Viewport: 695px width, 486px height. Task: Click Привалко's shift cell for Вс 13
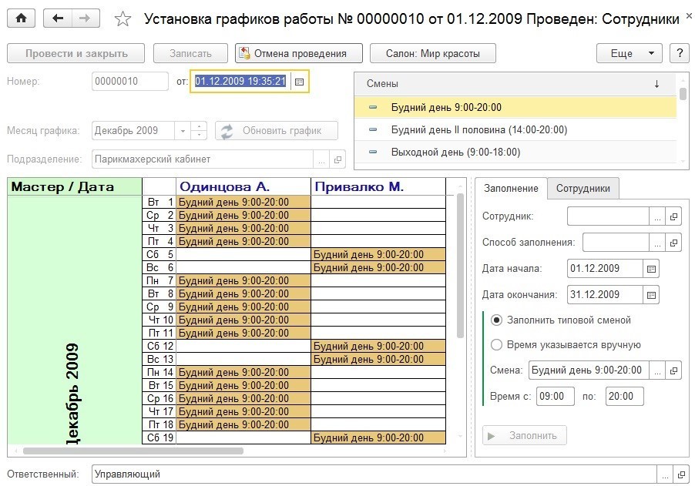pos(378,359)
